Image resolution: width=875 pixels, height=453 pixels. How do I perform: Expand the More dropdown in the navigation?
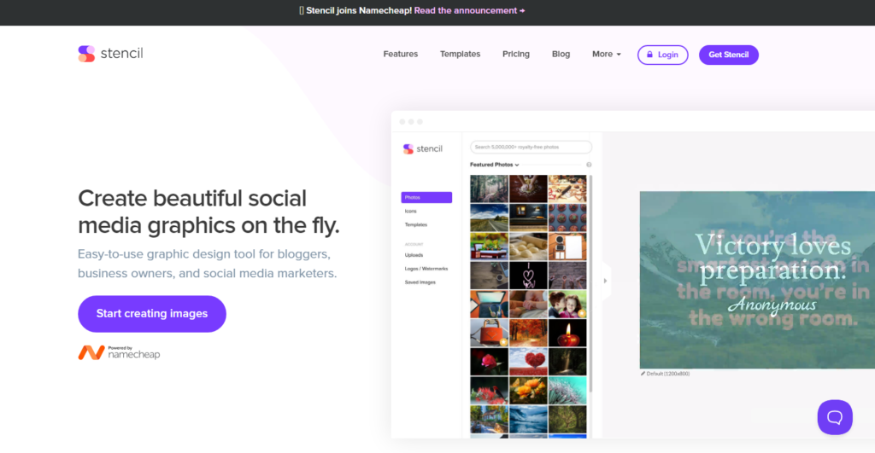tap(606, 54)
